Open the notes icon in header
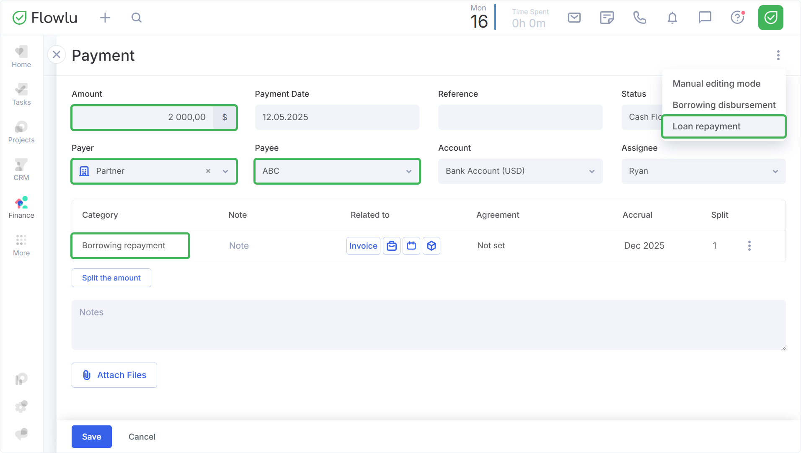The height and width of the screenshot is (453, 801). tap(607, 18)
